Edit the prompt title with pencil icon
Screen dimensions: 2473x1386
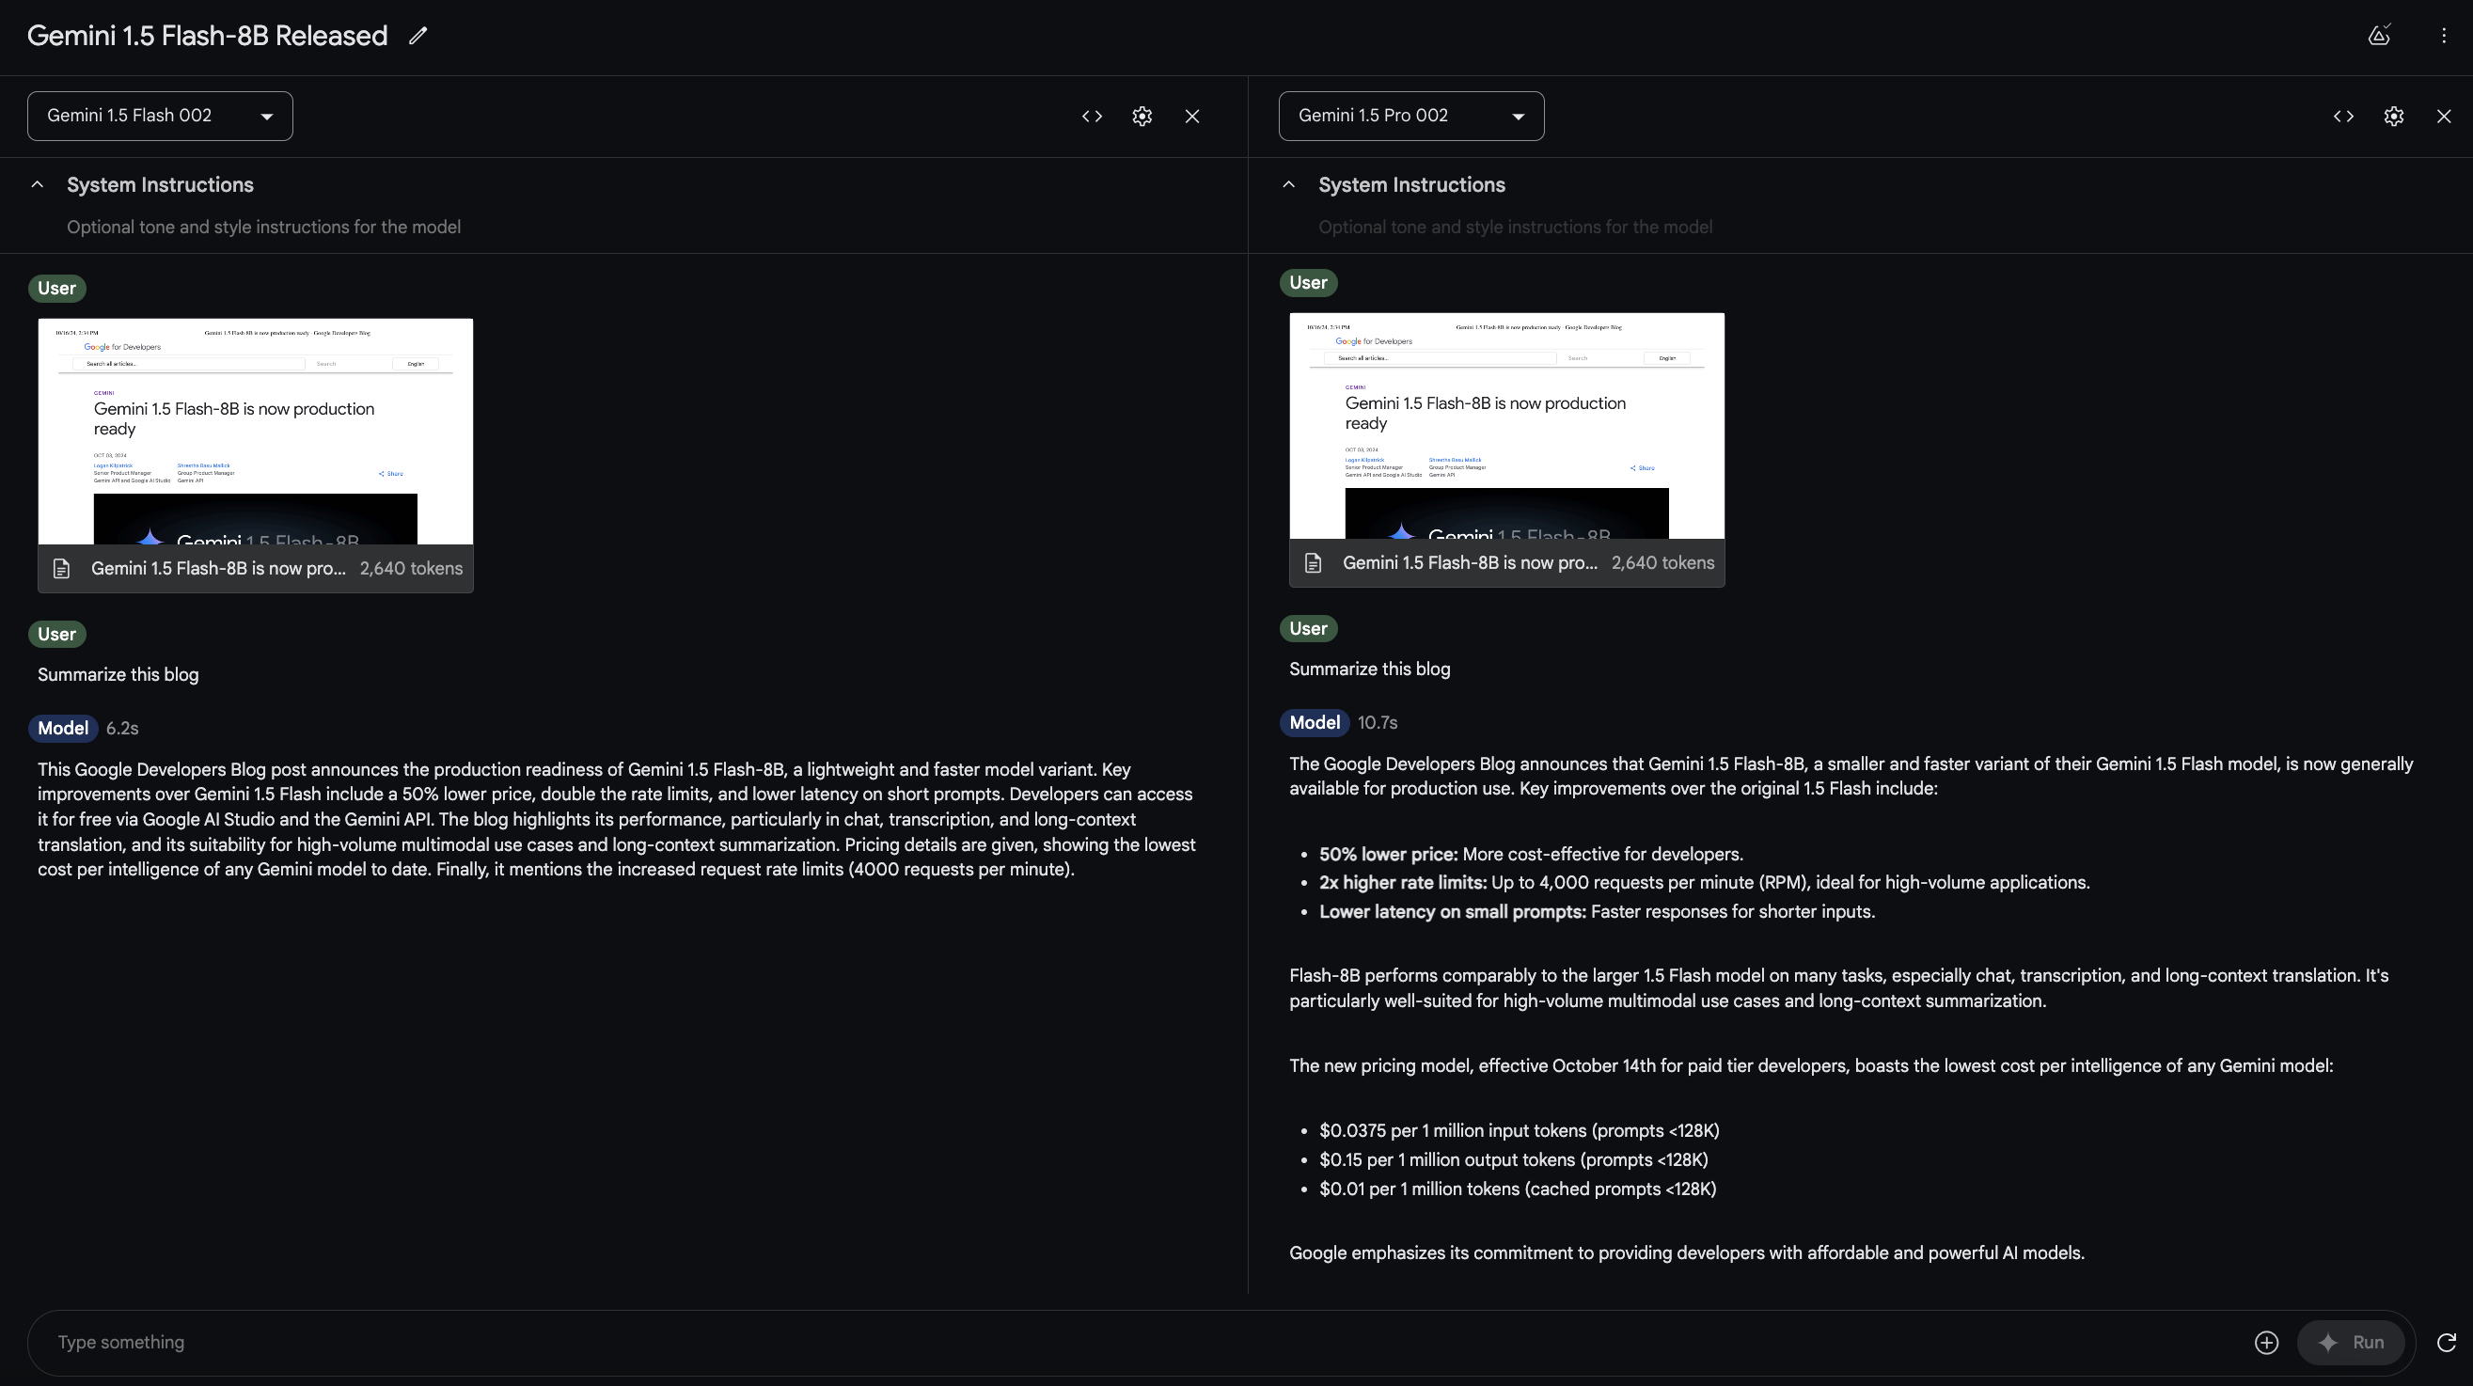click(417, 36)
